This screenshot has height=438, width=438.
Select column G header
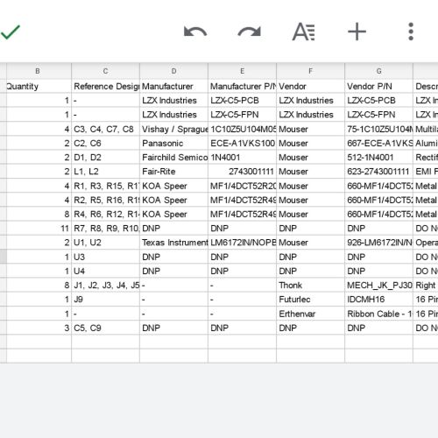click(379, 71)
